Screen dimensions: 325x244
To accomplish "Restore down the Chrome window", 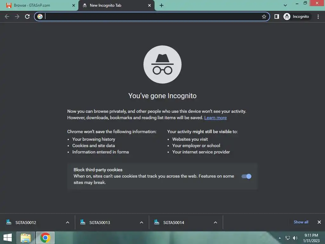I will [305, 3].
